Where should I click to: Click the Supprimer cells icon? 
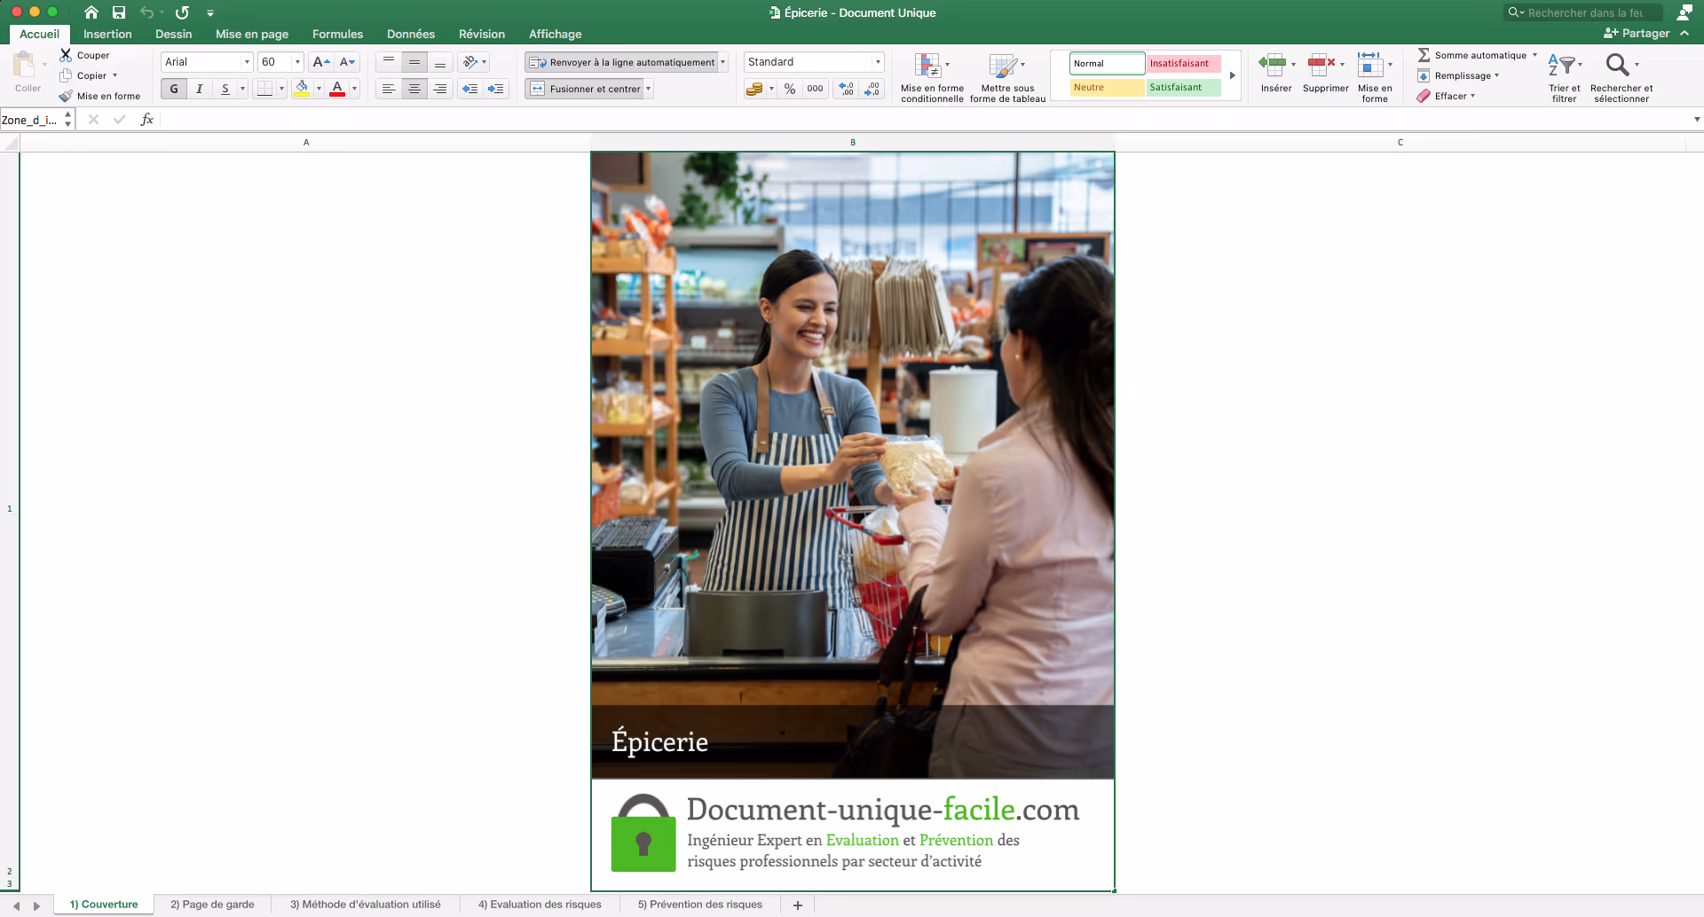1321,64
